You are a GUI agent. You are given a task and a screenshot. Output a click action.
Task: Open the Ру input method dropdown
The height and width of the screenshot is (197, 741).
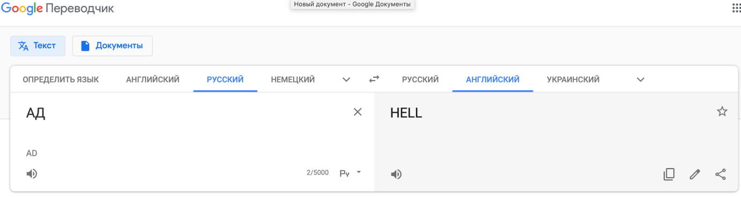351,173
